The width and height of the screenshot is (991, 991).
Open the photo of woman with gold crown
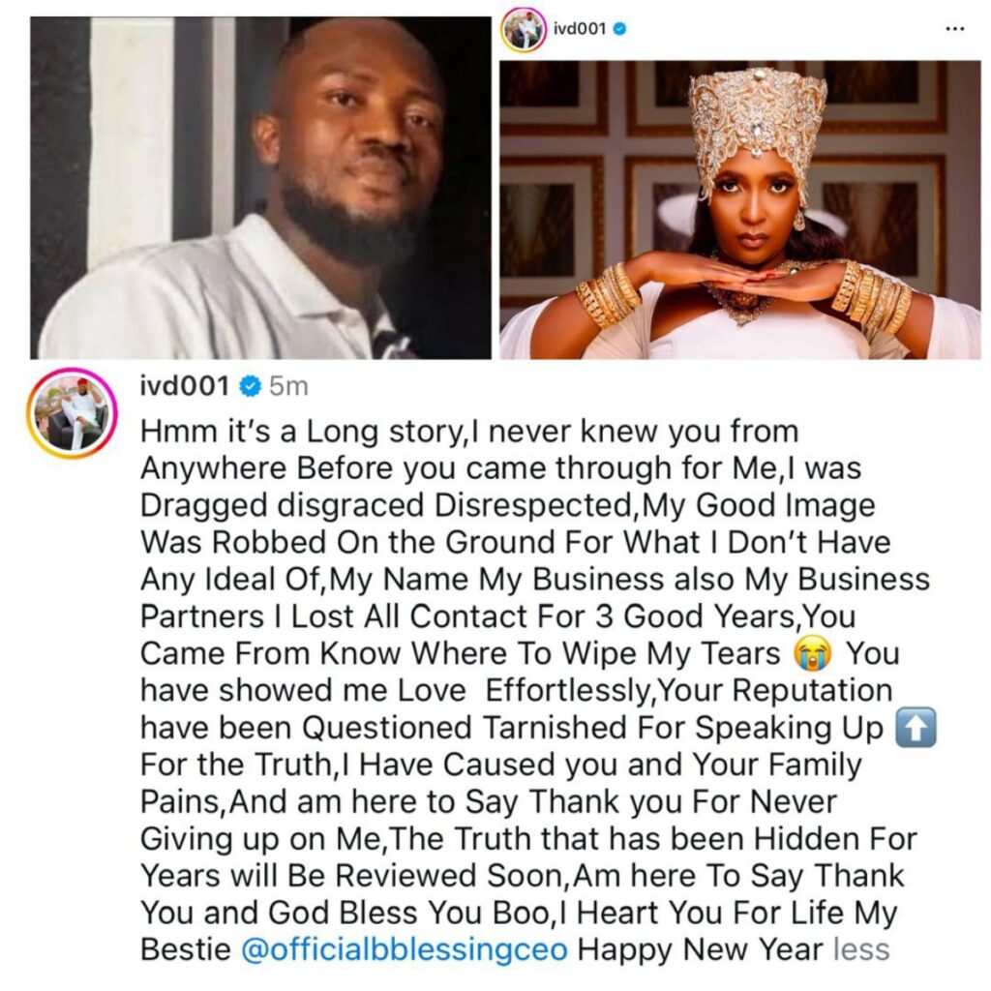point(740,210)
